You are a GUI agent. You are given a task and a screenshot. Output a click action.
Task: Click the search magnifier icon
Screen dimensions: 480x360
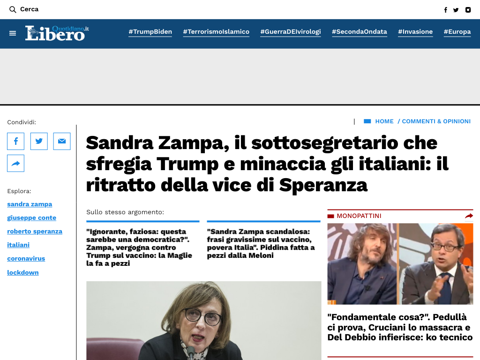(13, 9)
